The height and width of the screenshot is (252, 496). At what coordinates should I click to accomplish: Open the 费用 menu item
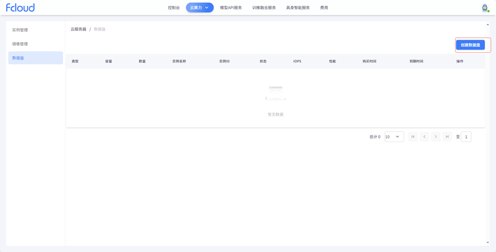click(x=324, y=8)
